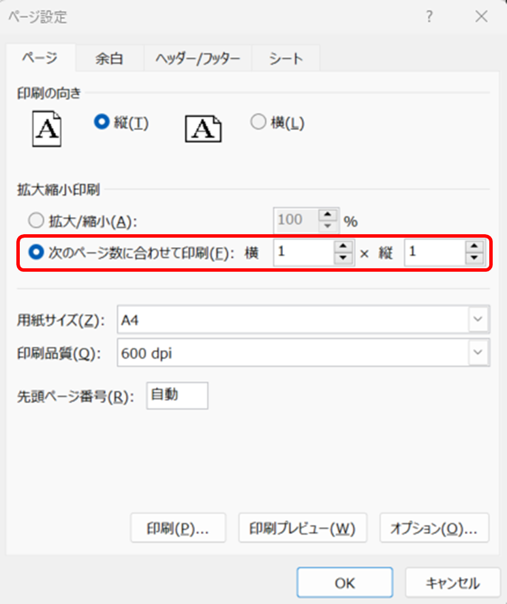
Task: Increase the 横 pages-wide spinner value
Action: coord(343,247)
